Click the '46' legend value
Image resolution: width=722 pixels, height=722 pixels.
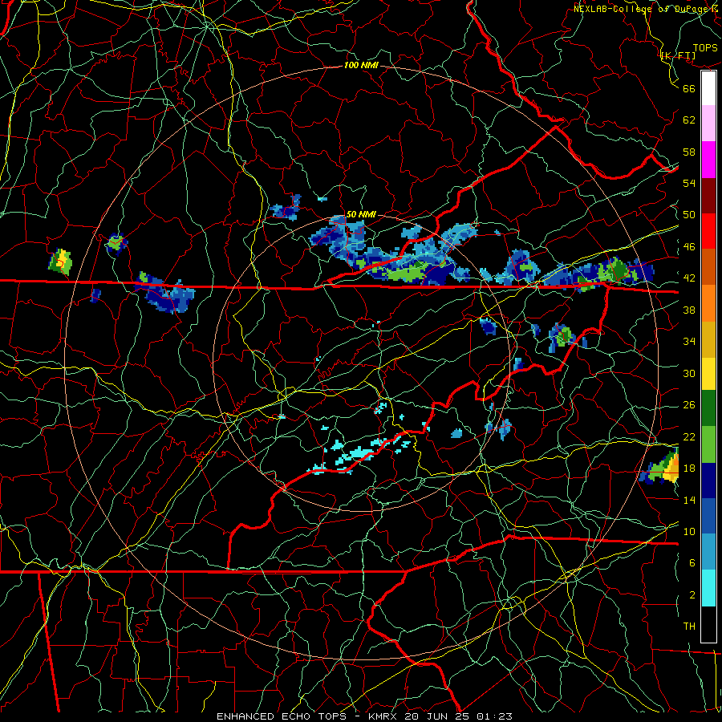click(689, 247)
